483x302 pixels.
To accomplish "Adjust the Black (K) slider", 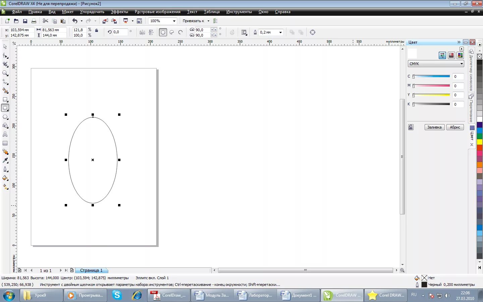I will pos(431,104).
